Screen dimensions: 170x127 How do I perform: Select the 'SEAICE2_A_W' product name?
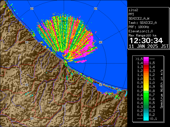click(x=139, y=19)
